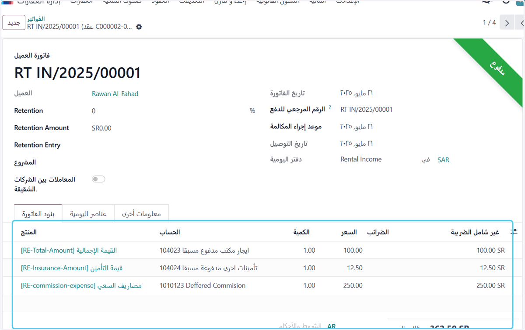This screenshot has width=525, height=330.
Task: Click subtotal 100.00 SR cell
Action: pyautogui.click(x=491, y=251)
